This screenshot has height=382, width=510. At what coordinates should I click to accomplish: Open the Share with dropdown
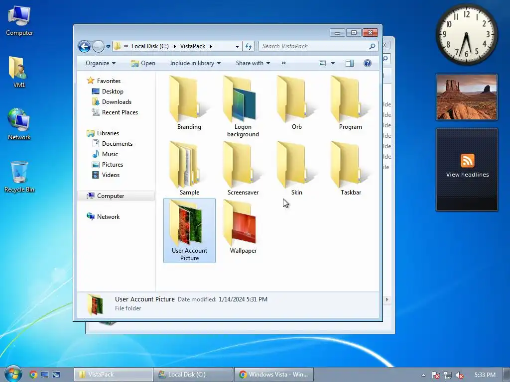(253, 63)
